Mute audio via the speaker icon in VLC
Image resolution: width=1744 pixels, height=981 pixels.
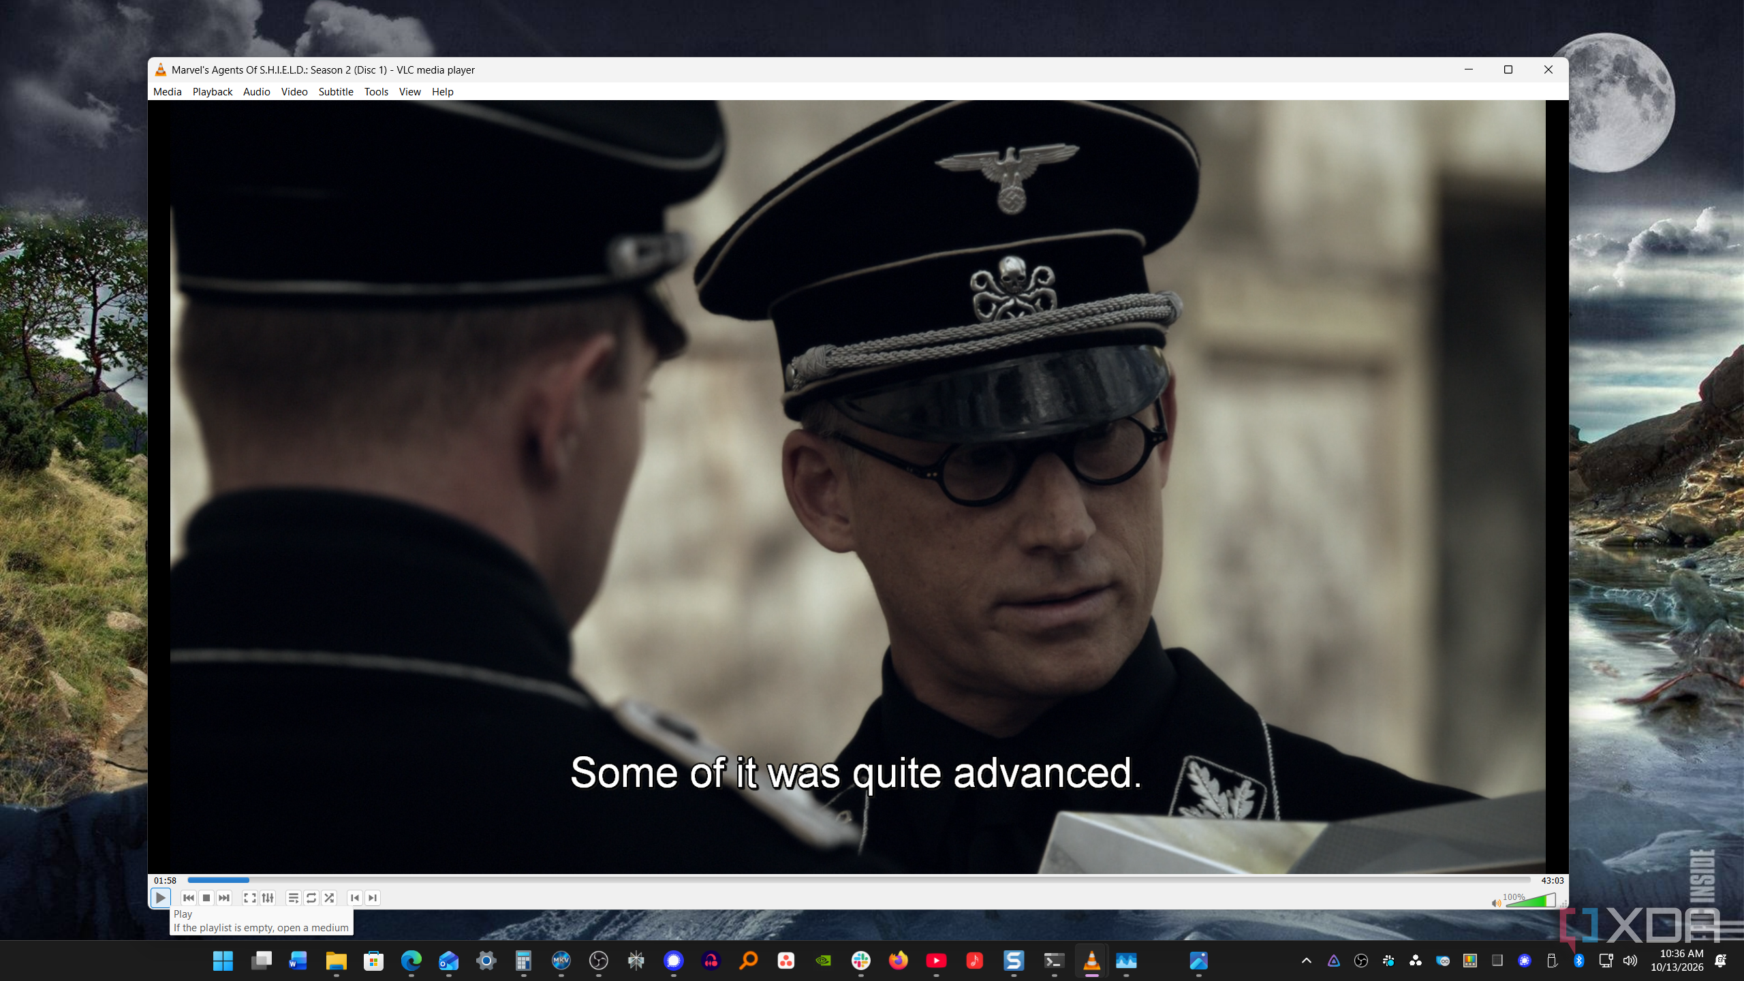click(x=1496, y=903)
